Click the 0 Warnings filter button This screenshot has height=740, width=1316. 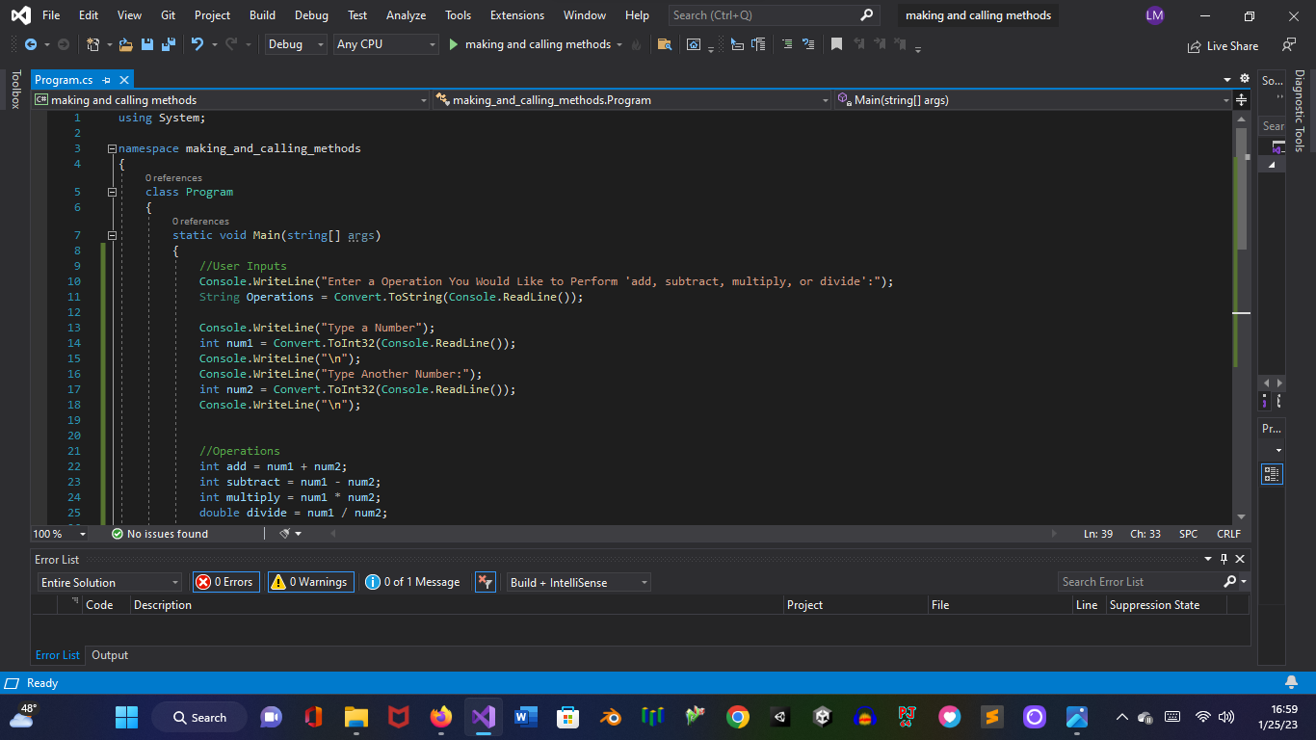(310, 582)
